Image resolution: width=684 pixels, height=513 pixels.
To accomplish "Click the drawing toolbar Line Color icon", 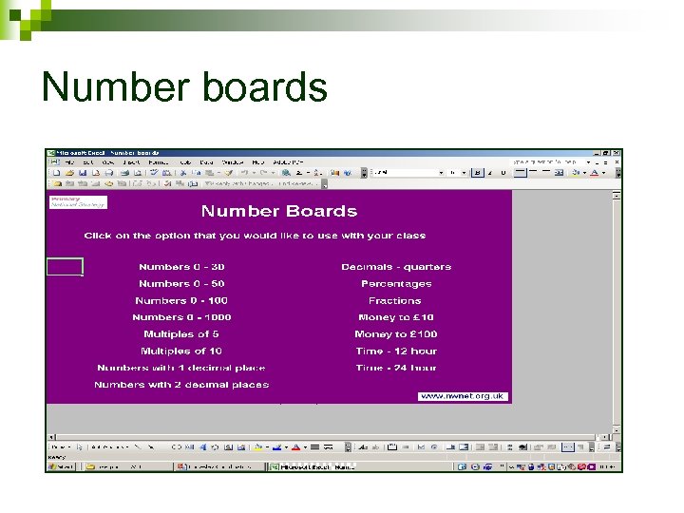I will (276, 447).
